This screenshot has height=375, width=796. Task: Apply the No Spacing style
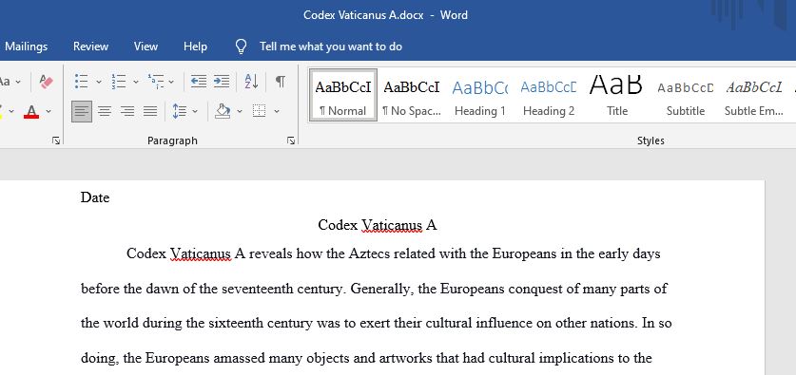coord(412,95)
